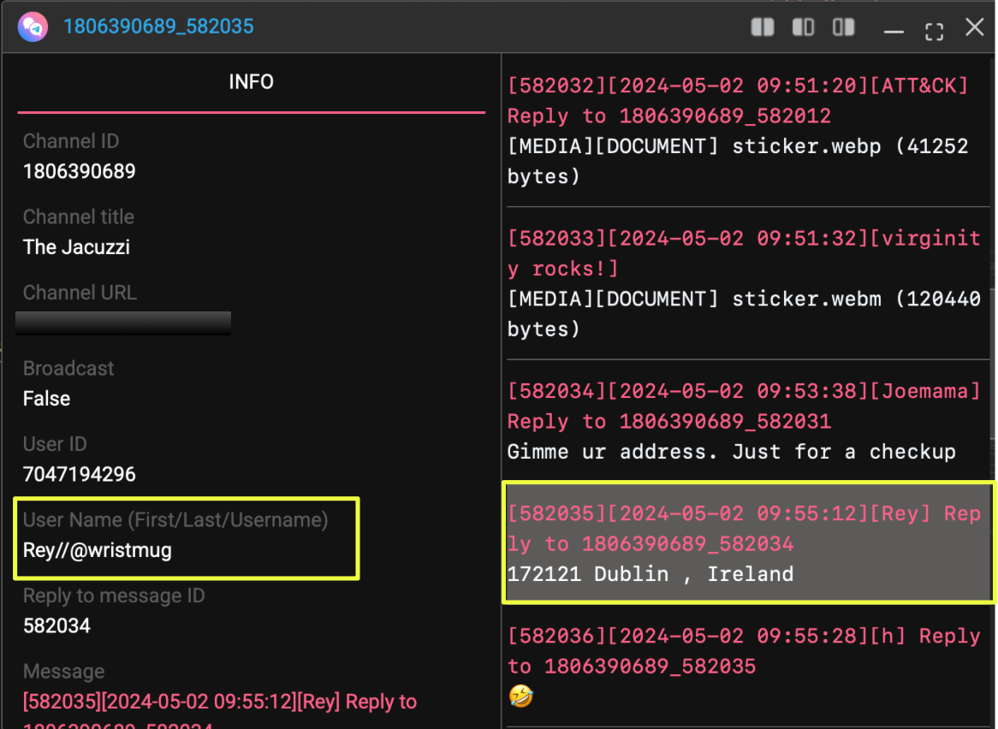Click the window title 1806390689_582035
The image size is (998, 729).
tap(158, 27)
